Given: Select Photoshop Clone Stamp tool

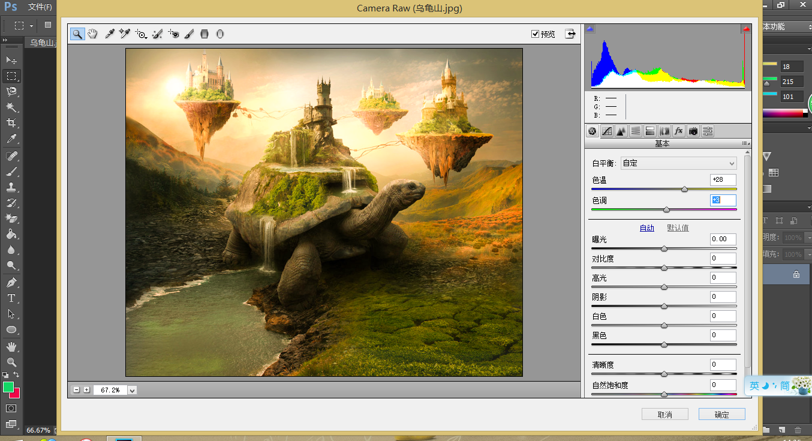Looking at the screenshot, I should (x=11, y=187).
